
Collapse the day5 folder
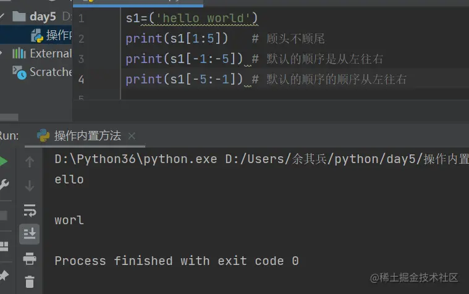(x=4, y=15)
